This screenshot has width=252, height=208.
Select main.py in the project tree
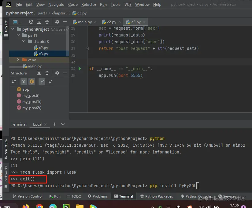coord(32,66)
